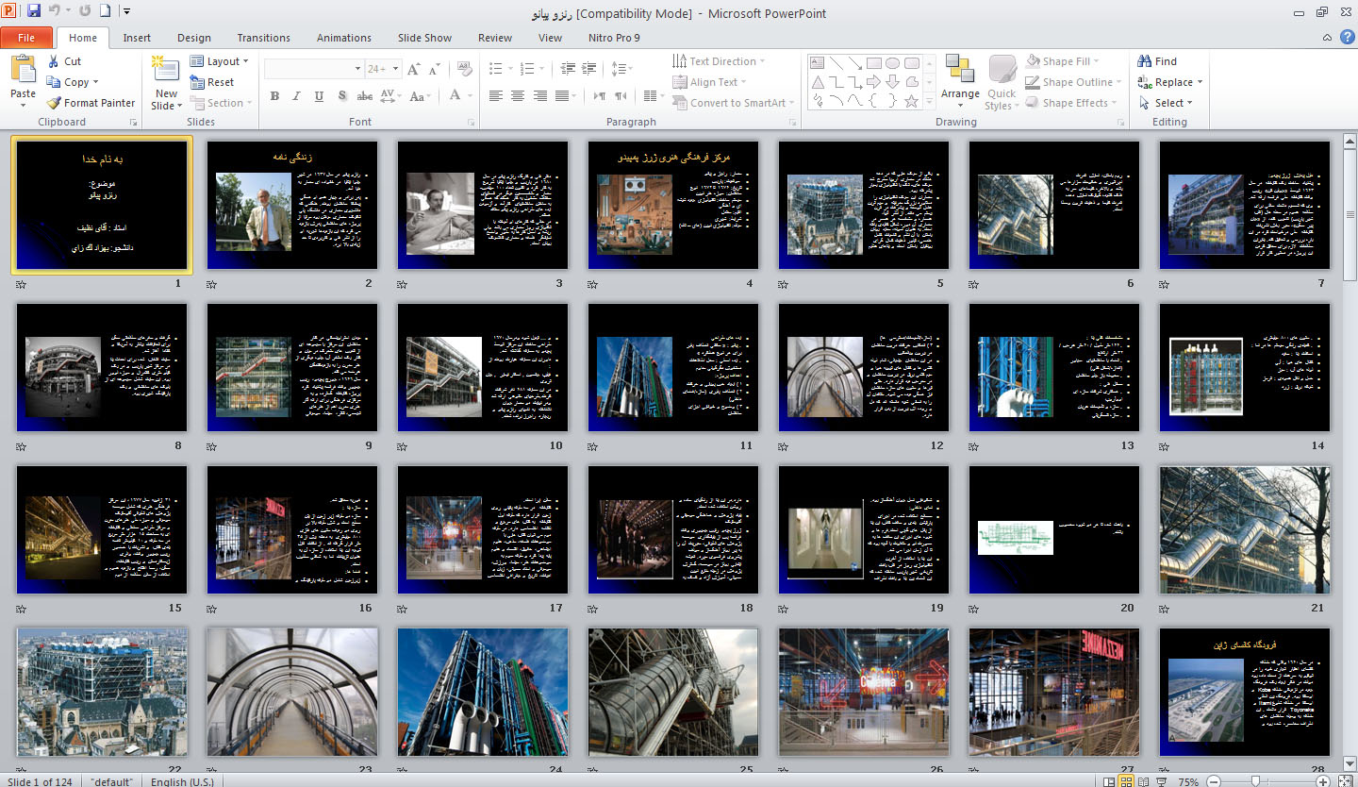This screenshot has width=1358, height=787.
Task: Click the New Slide icon
Action: coord(165,70)
